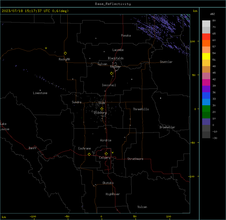The image size is (226, 220).
Task: Click the 80 value on dBZ legend
Action: (x=214, y=21)
